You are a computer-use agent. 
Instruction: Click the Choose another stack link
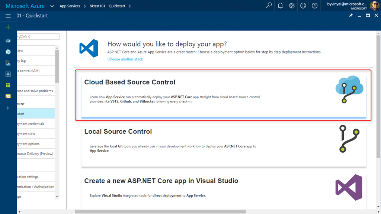125,59
